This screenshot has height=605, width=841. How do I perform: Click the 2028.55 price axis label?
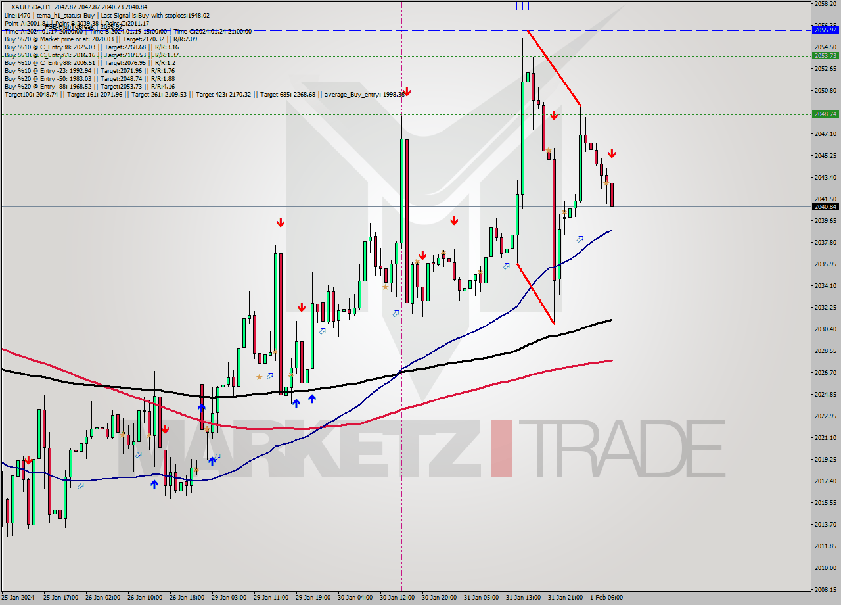(825, 351)
